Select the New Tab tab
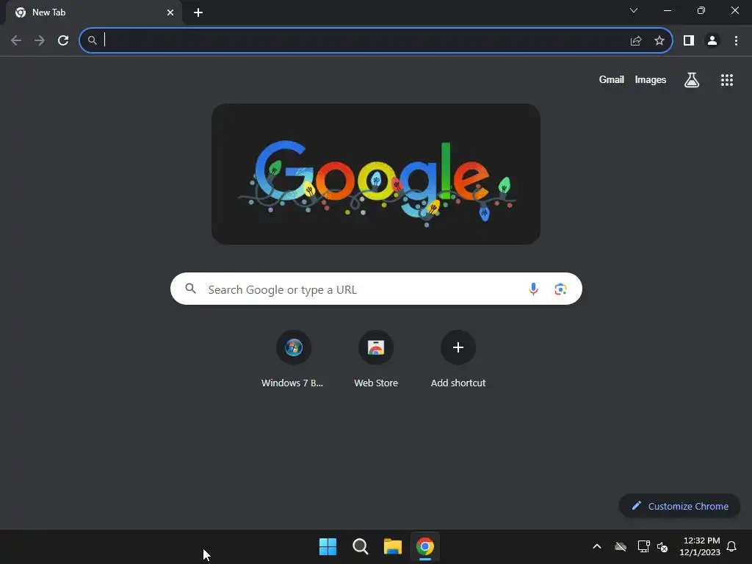Viewport: 752px width, 564px height. pos(93,12)
